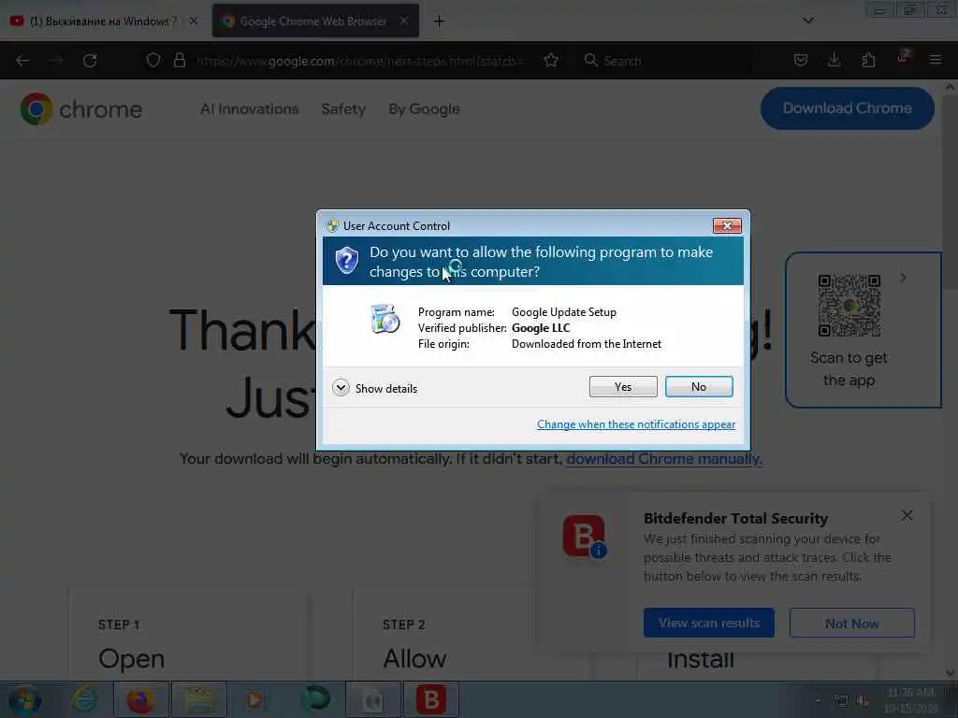Screen dimensions: 958x718
Task: Open the Safety menu item
Action: 343,109
